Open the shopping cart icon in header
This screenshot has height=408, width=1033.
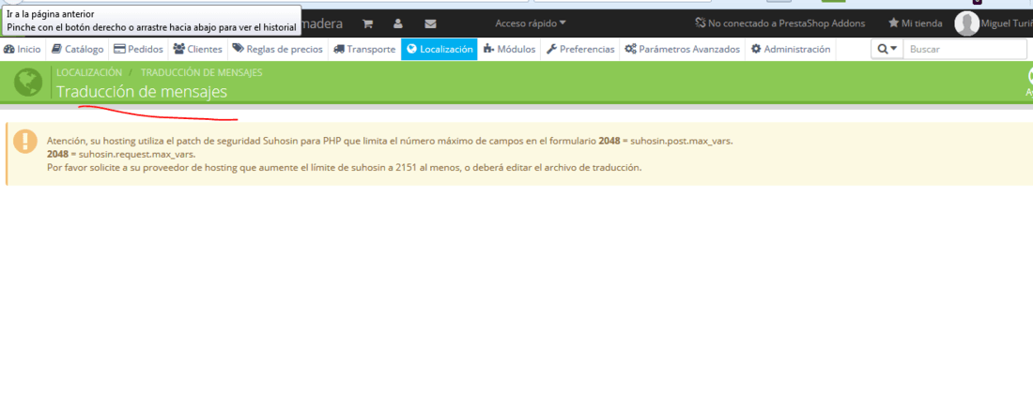coord(367,23)
